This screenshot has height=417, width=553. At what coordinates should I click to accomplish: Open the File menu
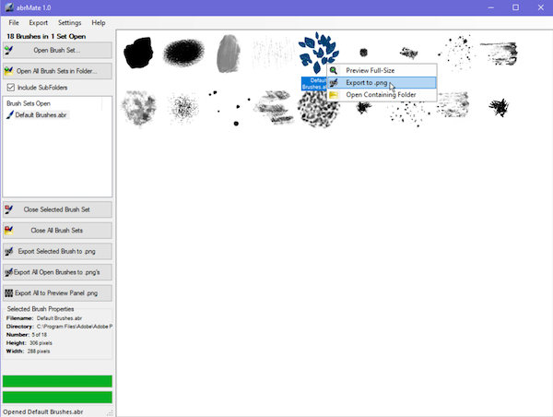coord(14,22)
